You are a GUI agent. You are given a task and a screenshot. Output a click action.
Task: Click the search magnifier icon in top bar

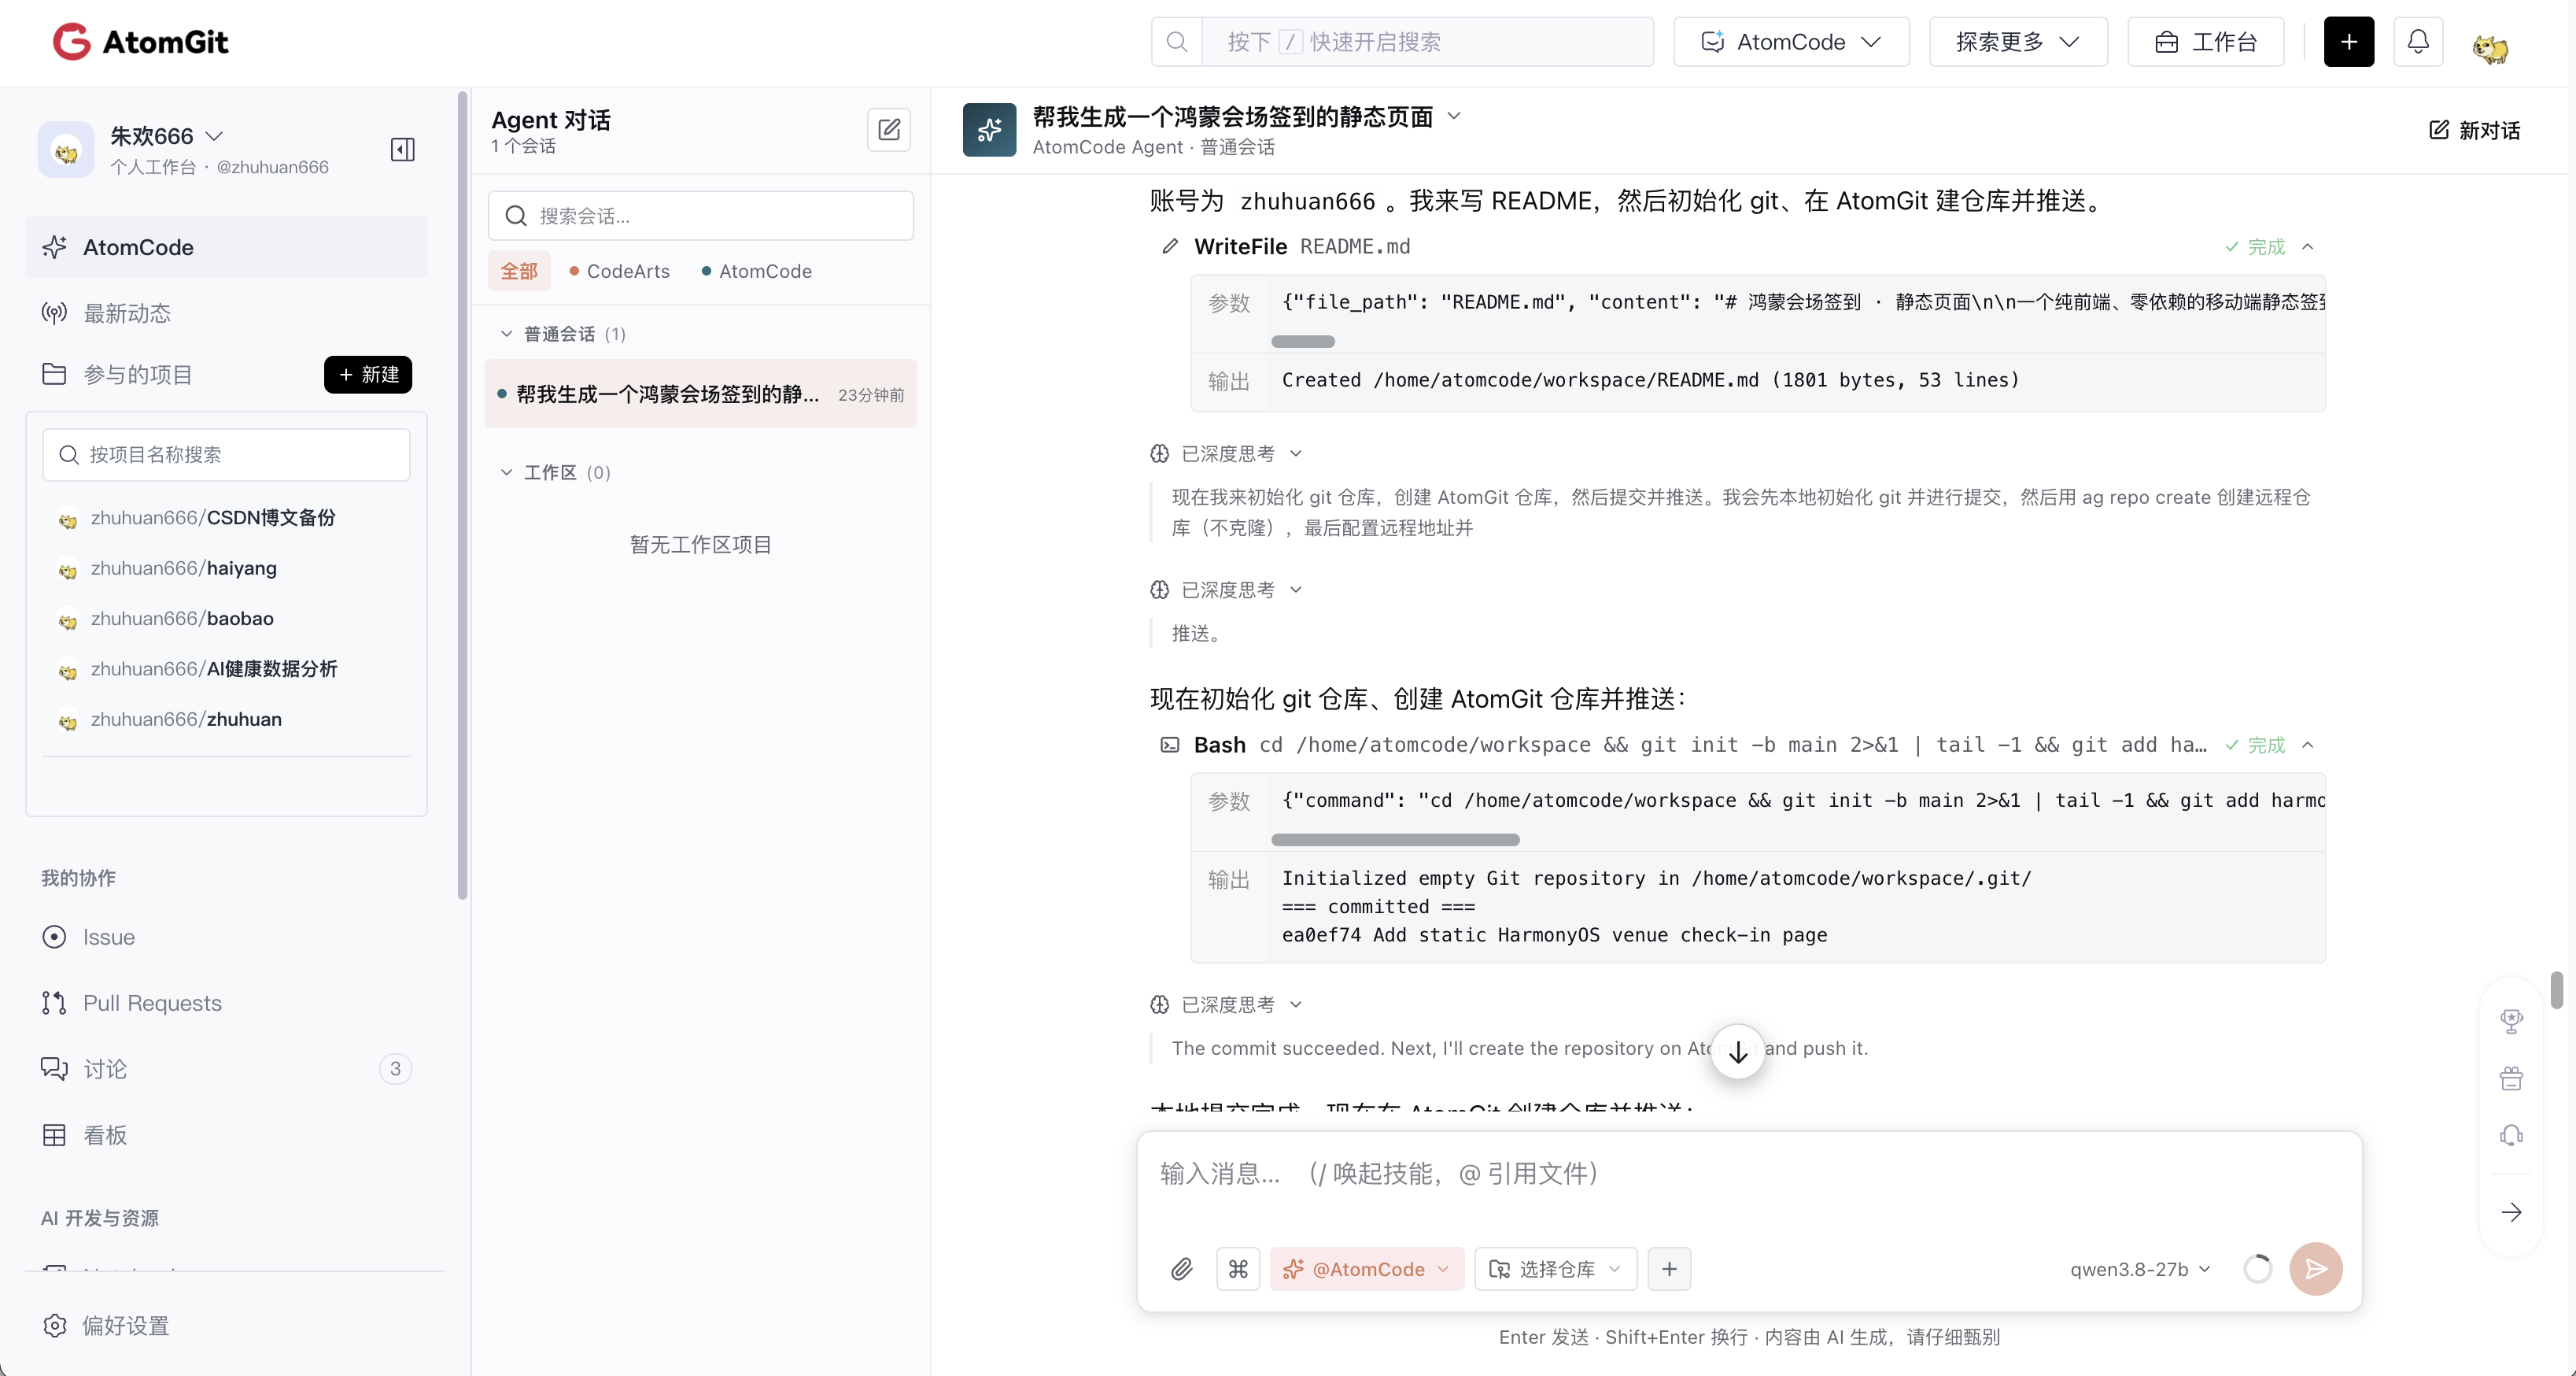(x=1177, y=42)
